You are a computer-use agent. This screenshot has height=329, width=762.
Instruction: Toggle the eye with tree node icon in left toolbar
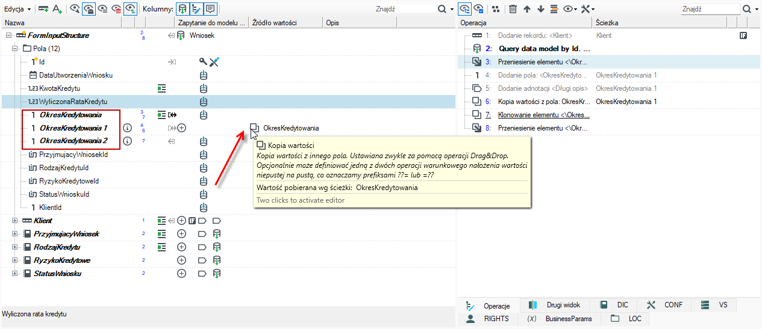click(130, 9)
